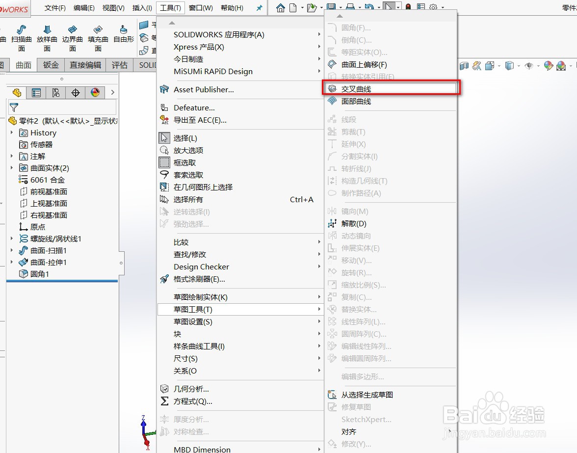This screenshot has width=577, height=453.
Task: Expand the 注解 tree node
Action: [x=11, y=156]
